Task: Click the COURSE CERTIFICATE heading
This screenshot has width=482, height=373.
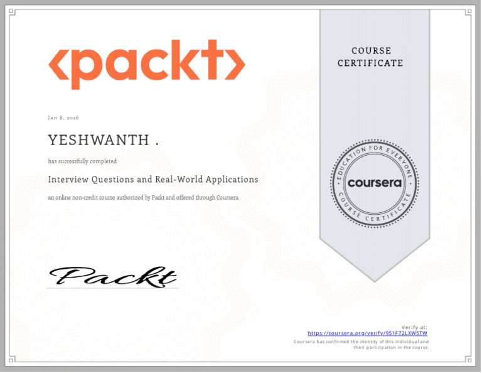Action: 370,57
